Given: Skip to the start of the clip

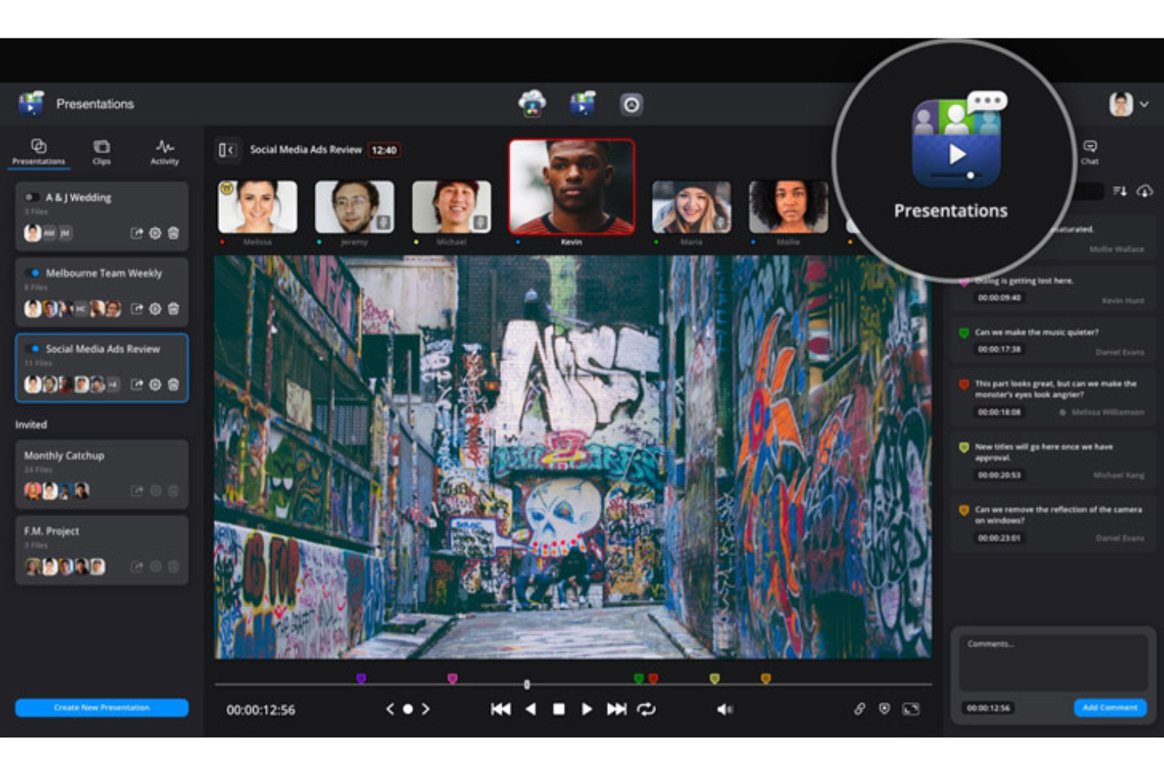Looking at the screenshot, I should click(x=500, y=709).
